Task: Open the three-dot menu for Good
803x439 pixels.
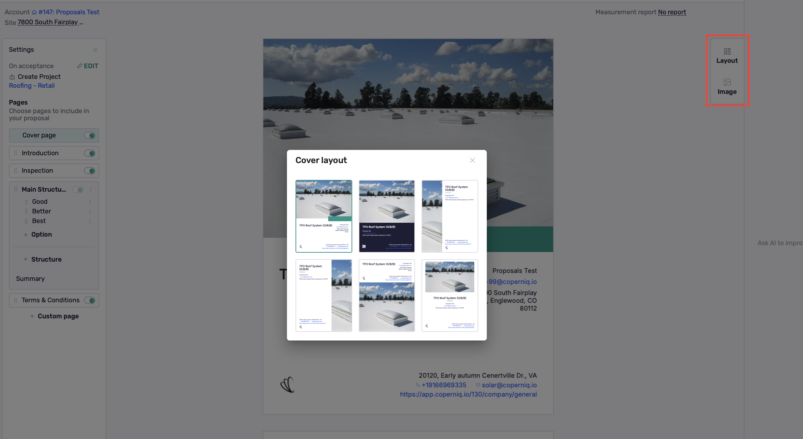Action: coord(90,202)
